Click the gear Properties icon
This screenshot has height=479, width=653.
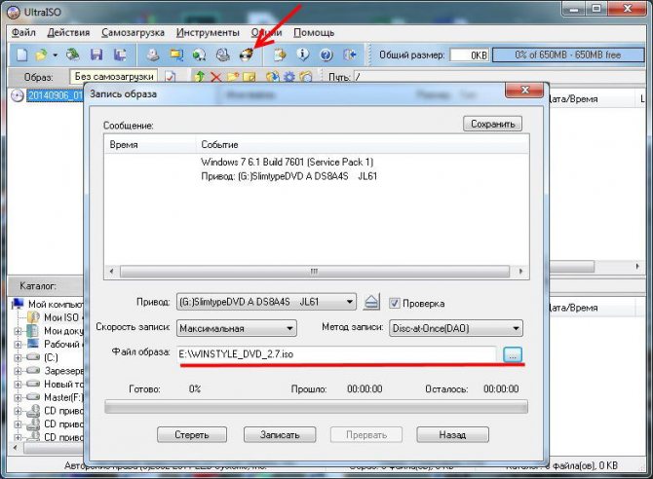click(289, 77)
